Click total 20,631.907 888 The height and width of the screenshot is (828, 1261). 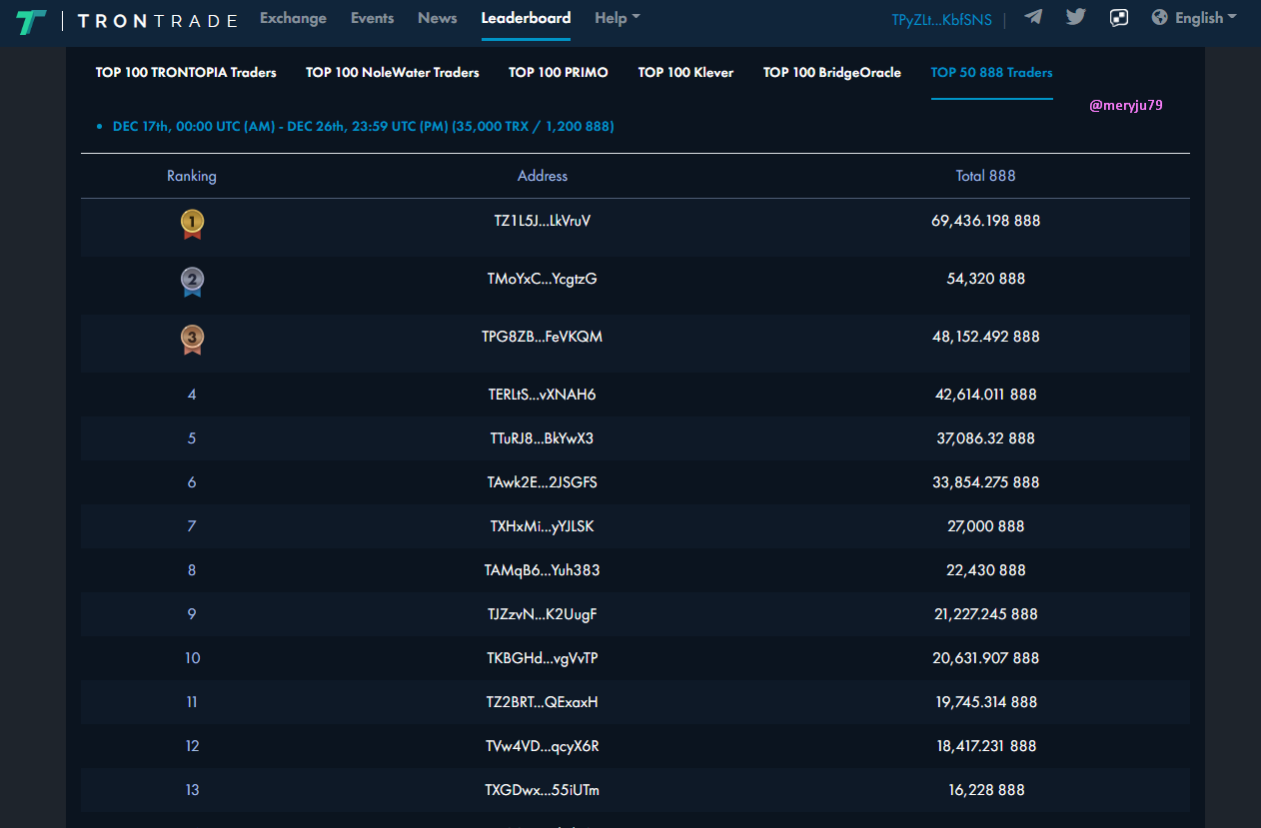[986, 658]
